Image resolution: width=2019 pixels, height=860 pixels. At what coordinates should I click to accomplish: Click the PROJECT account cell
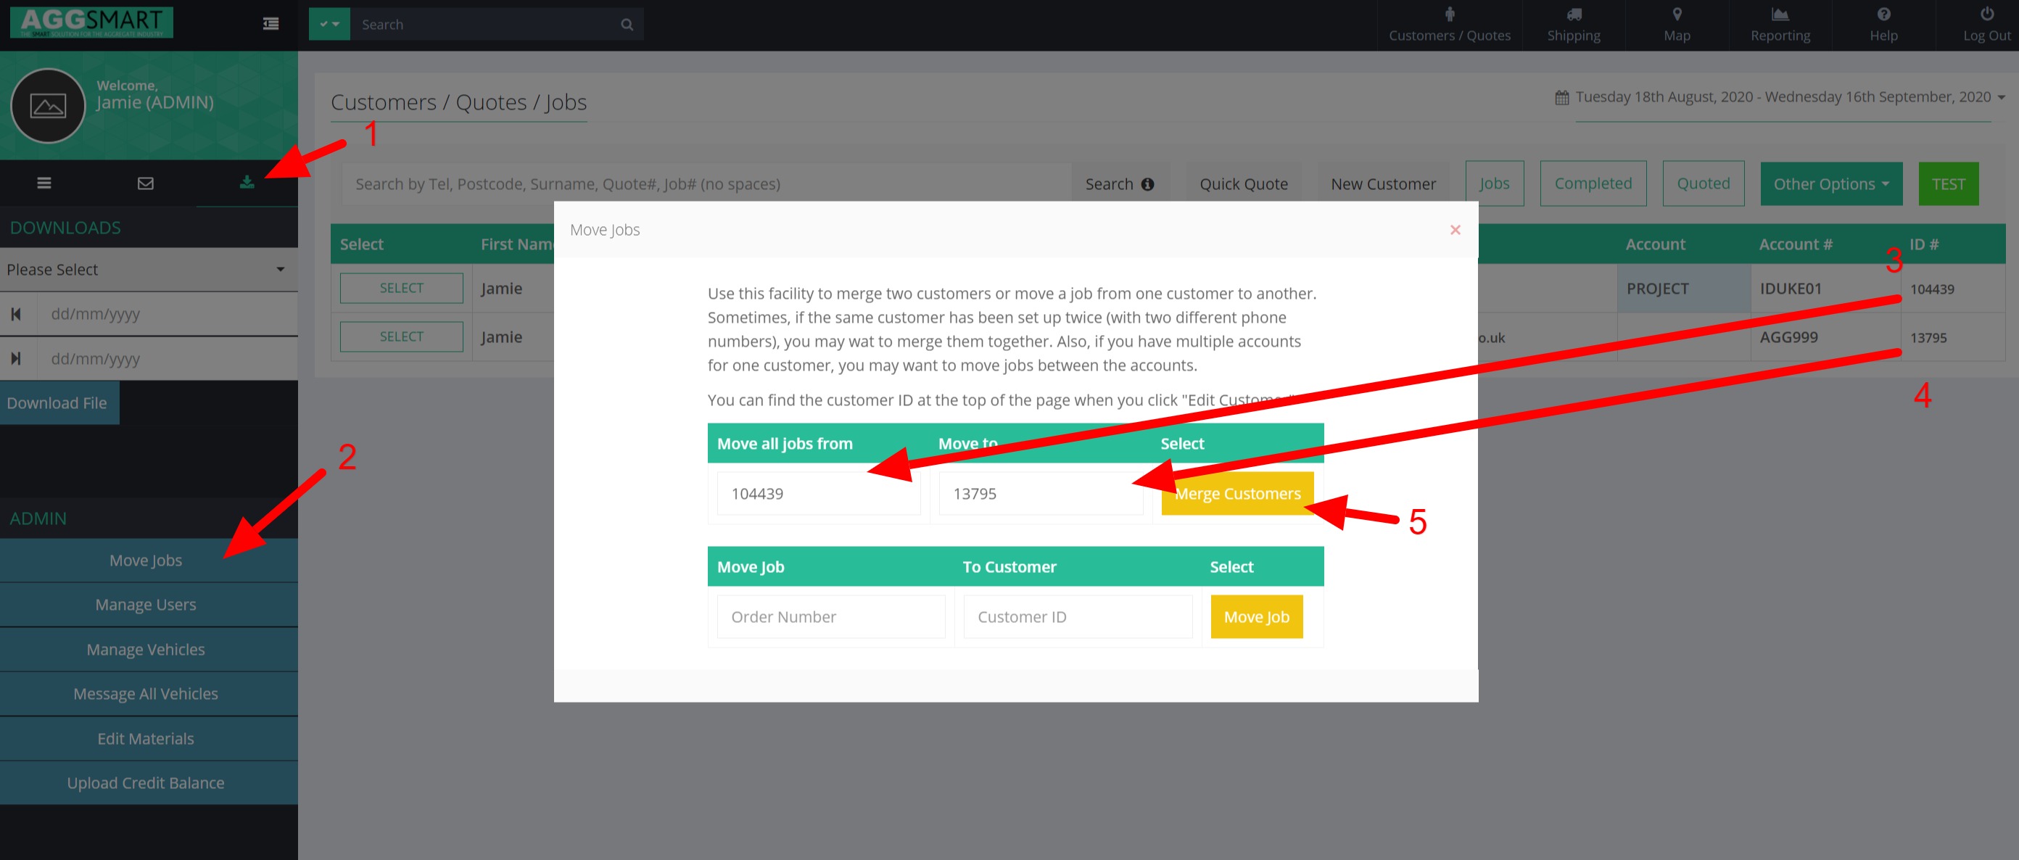(1682, 289)
